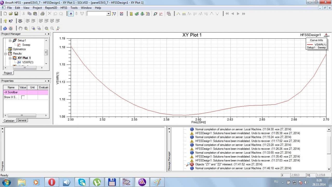Click the What's This help cursor icon
The height and width of the screenshot is (187, 332).
click(11, 21)
